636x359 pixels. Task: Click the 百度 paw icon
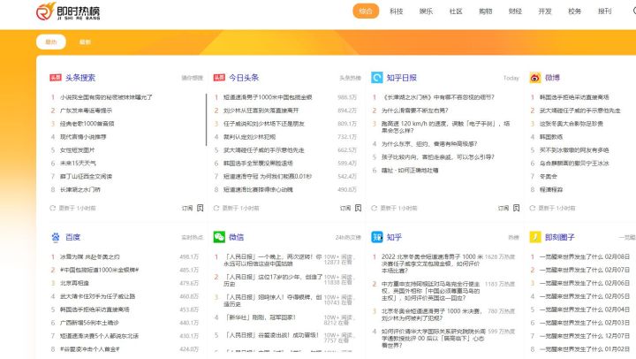56,237
